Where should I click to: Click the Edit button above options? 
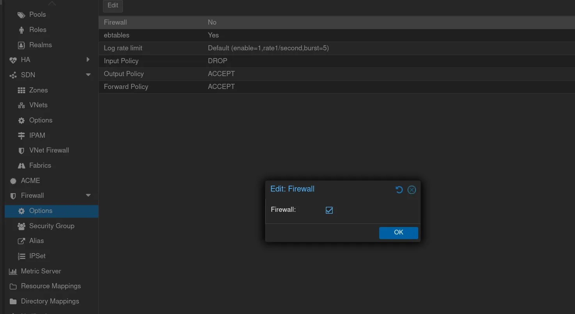pos(113,5)
